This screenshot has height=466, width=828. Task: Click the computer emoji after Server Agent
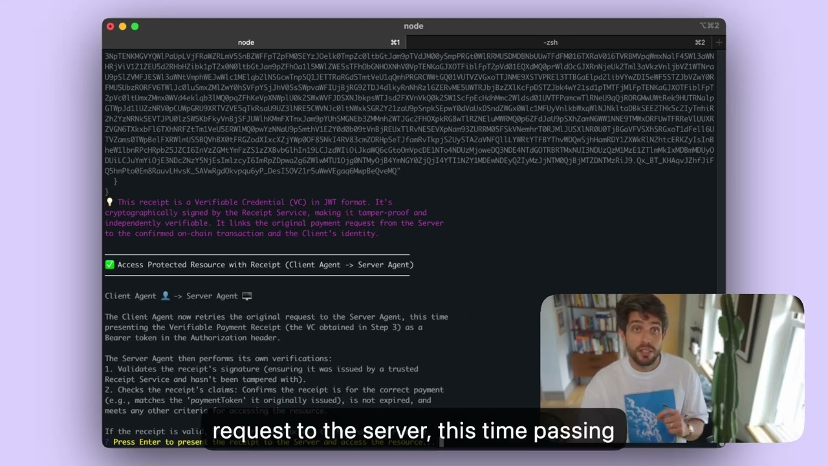(246, 296)
